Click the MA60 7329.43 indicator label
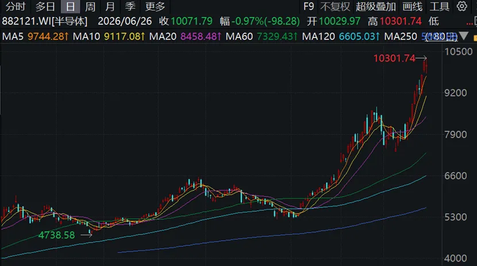This screenshot has width=477, height=266. [261, 36]
